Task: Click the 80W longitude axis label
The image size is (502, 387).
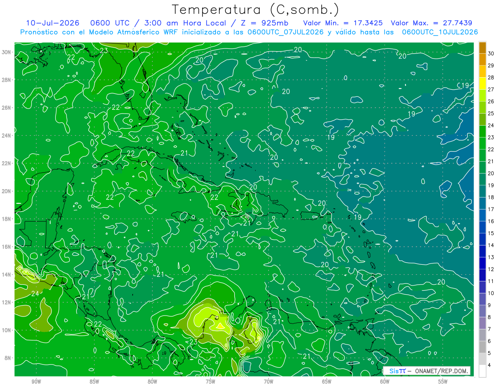Action: pos(152,382)
